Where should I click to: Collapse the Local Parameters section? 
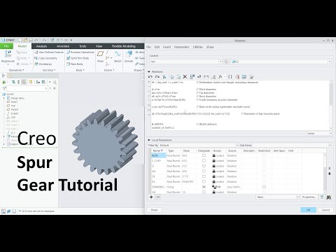tap(149, 140)
